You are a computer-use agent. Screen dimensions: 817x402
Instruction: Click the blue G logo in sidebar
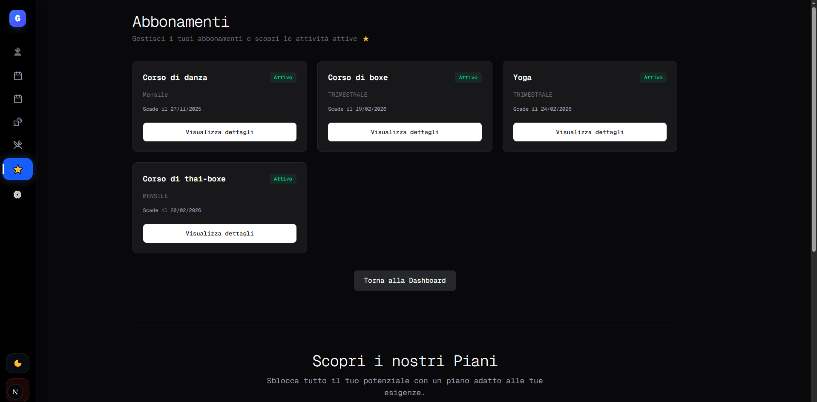coord(17,18)
